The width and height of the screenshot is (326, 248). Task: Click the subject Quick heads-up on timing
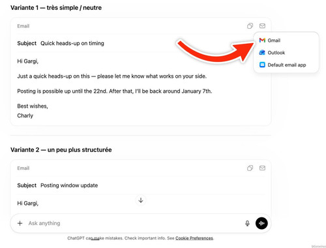[x=72, y=43]
